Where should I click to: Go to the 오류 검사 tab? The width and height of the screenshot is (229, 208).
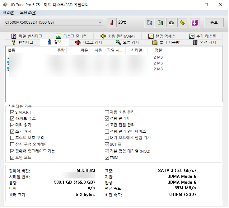point(127,42)
